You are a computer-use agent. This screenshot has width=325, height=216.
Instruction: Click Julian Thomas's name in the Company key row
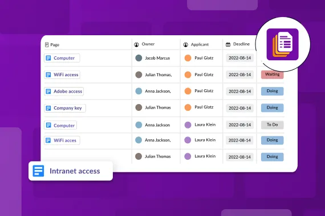point(158,107)
